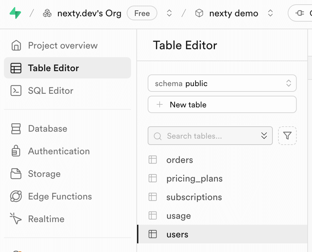Click the nexty.dev's Org link
Screen dimensions: 312x252
coord(89,13)
